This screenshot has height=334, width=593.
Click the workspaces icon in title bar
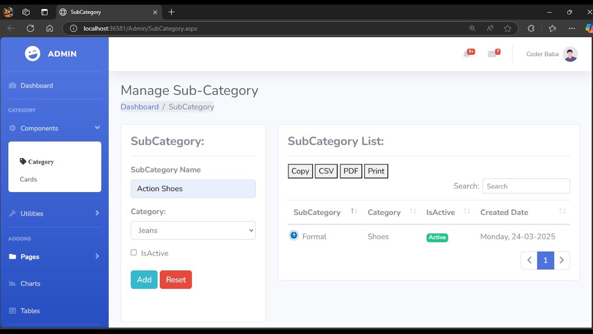pos(26,12)
